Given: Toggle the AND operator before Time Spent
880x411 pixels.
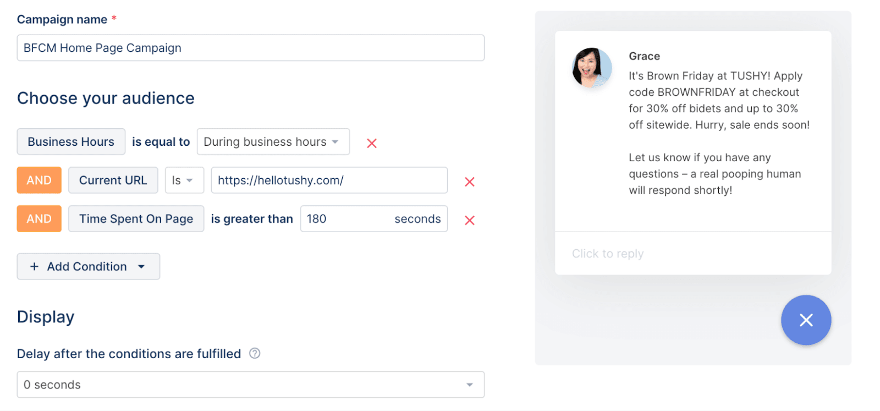Looking at the screenshot, I should click(x=39, y=218).
